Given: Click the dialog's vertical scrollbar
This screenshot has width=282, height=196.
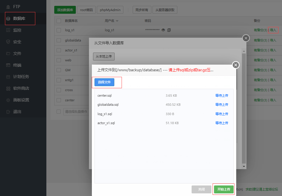Looking at the screenshot, I should 243,108.
